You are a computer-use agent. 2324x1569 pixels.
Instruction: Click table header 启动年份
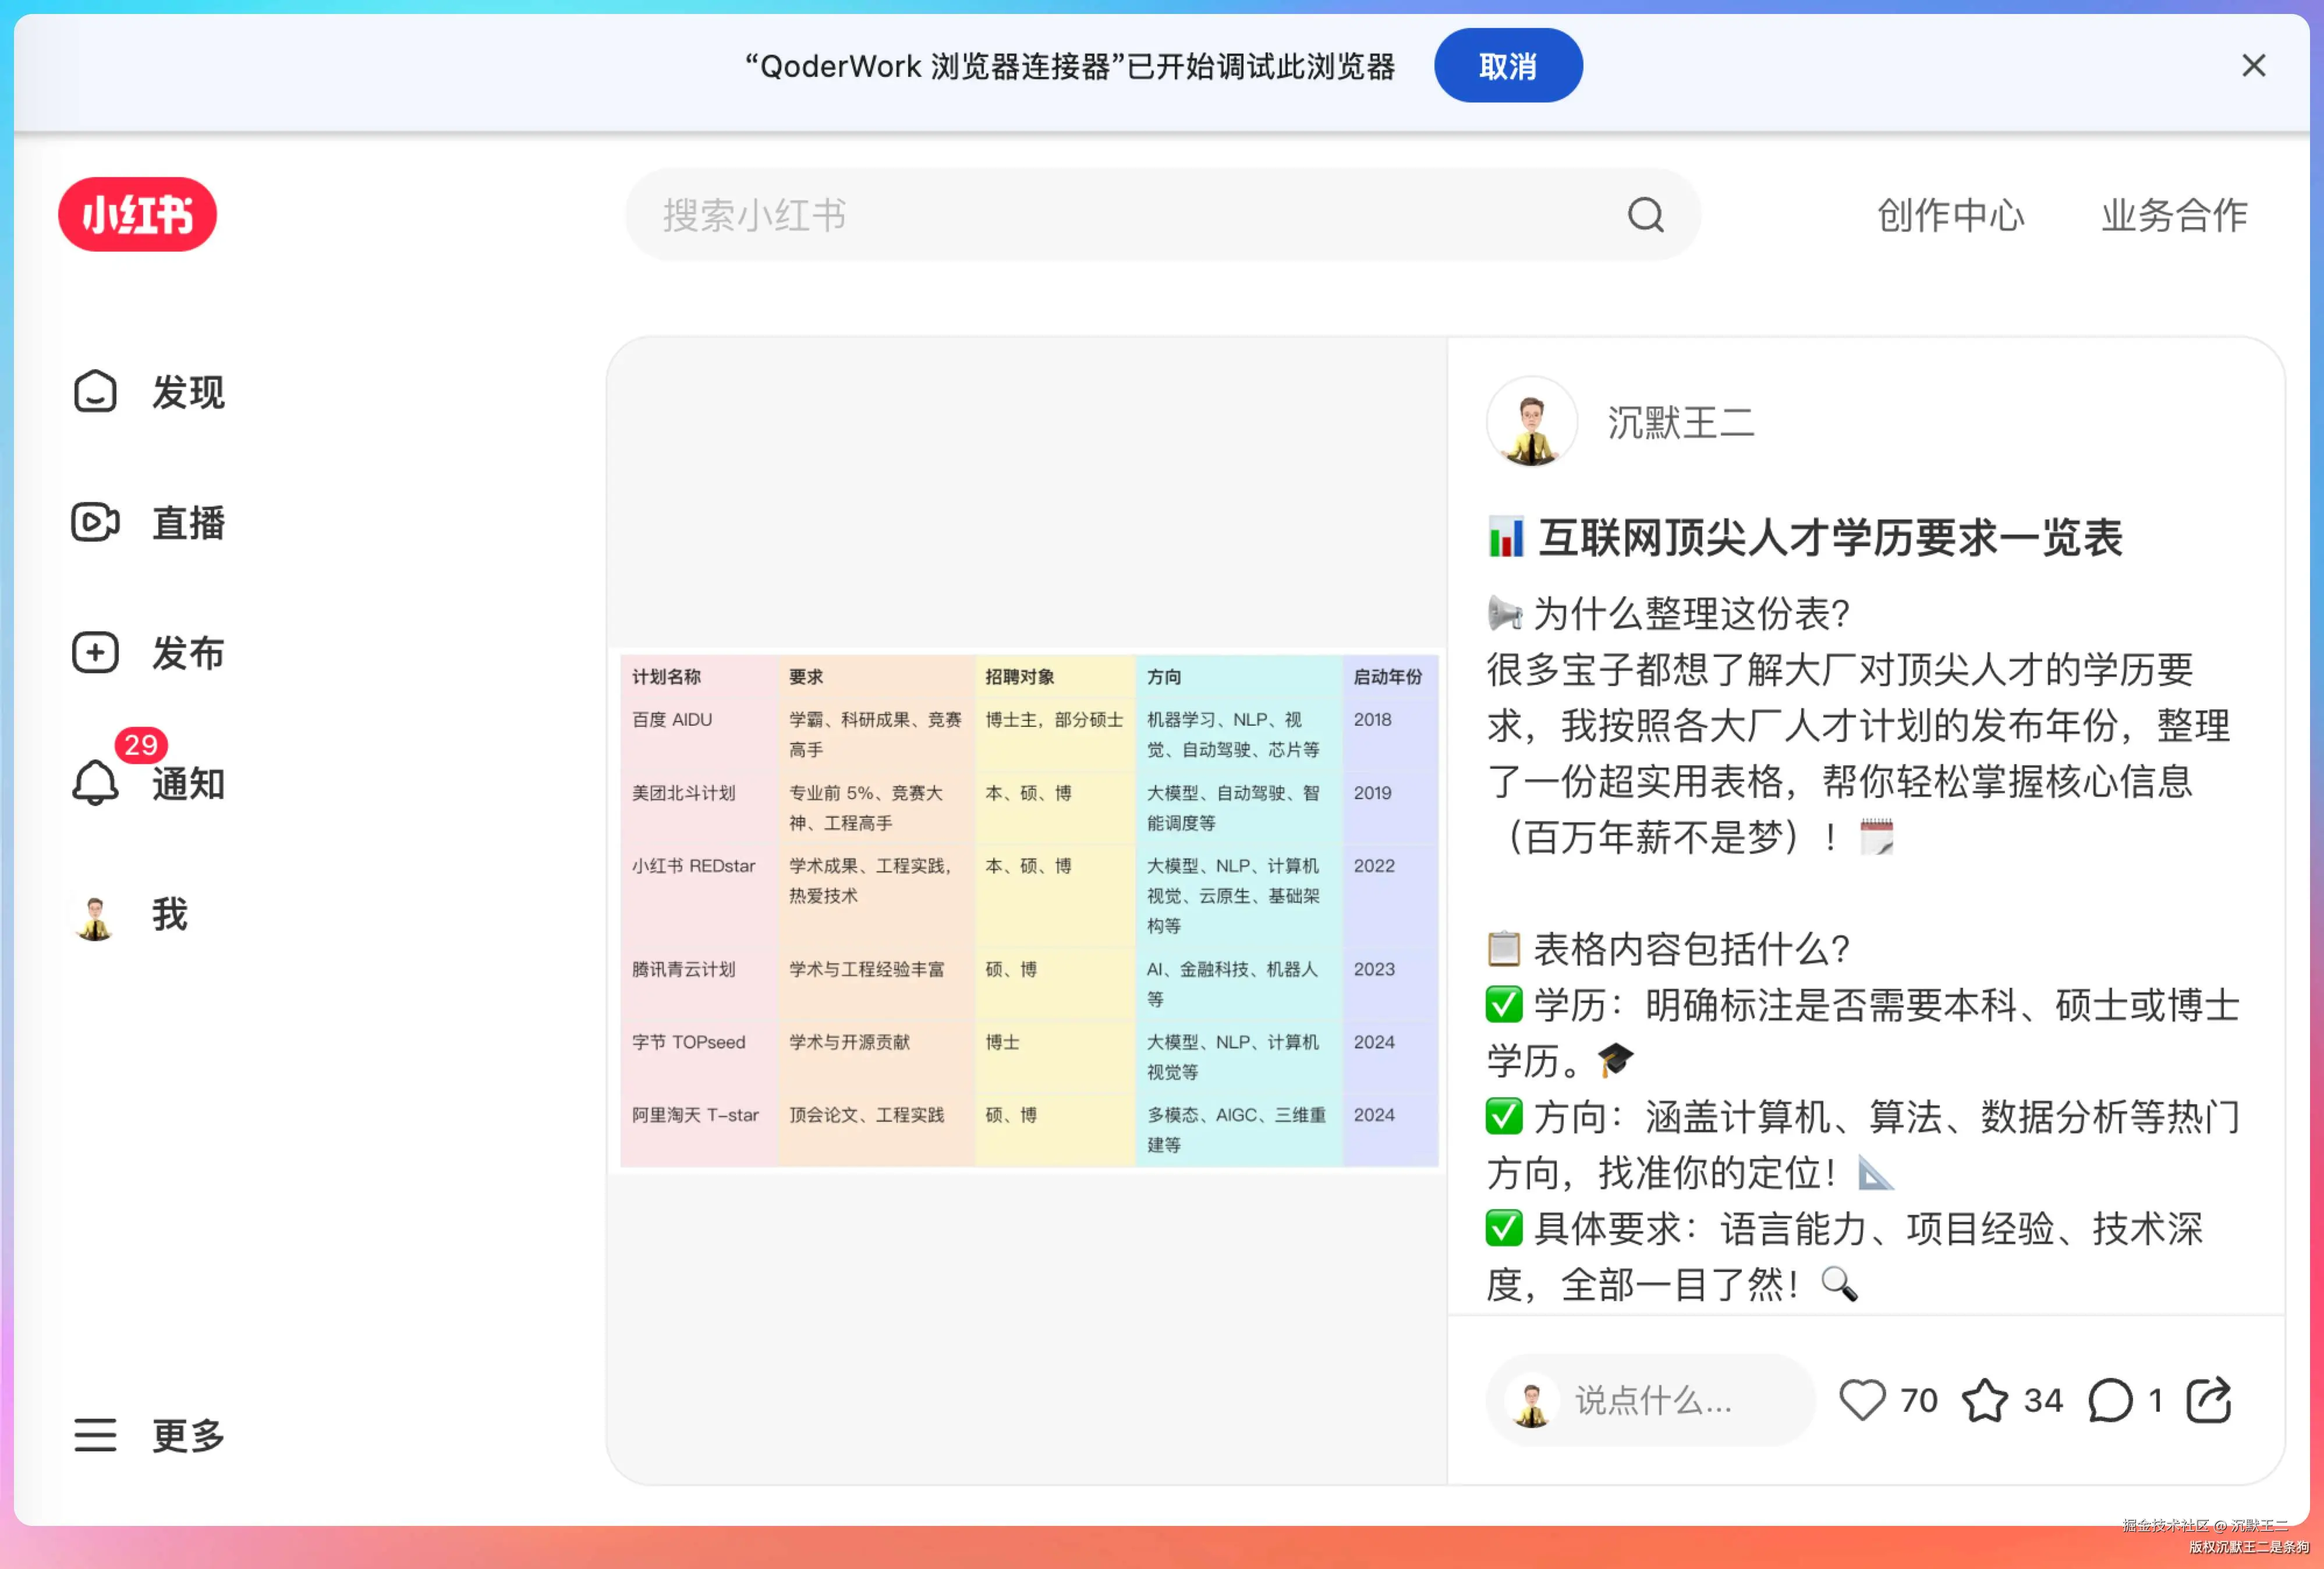point(1387,676)
